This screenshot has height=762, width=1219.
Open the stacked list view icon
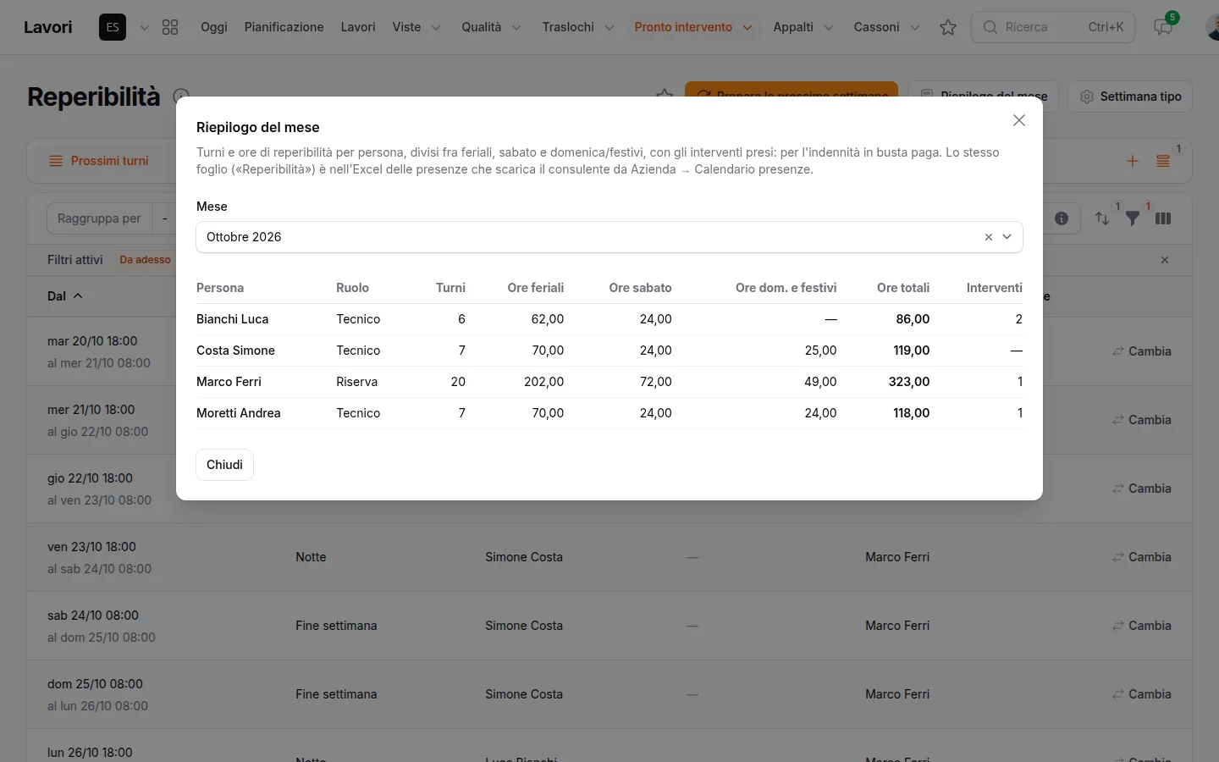tap(1163, 161)
